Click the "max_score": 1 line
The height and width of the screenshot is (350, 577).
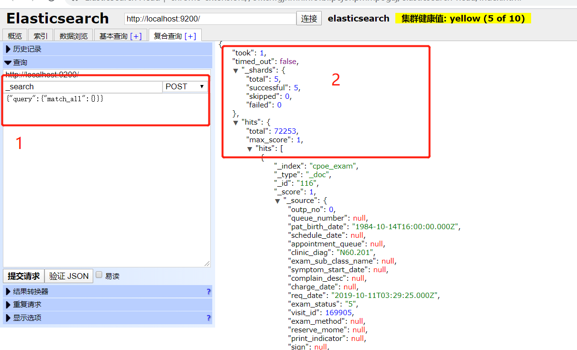coord(275,139)
